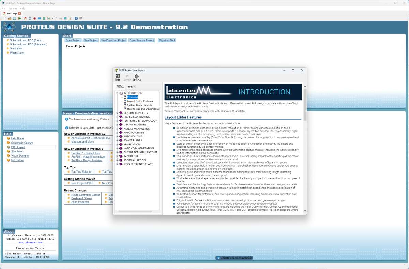Select the Home Page tab
The height and width of the screenshot is (269, 409).
12,13
